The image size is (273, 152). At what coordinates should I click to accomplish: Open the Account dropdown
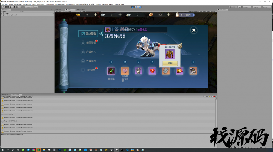pos(247,7)
